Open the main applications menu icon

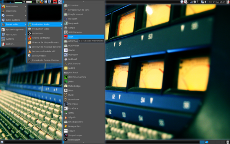(x=2, y=2)
